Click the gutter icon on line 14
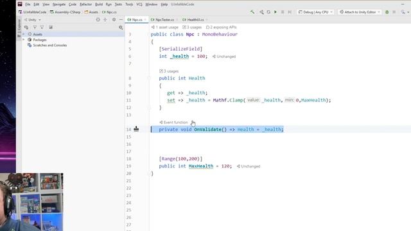The image size is (411, 231). pyautogui.click(x=136, y=129)
